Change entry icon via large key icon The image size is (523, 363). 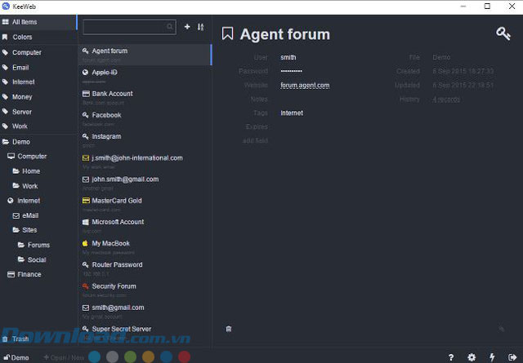(x=503, y=33)
